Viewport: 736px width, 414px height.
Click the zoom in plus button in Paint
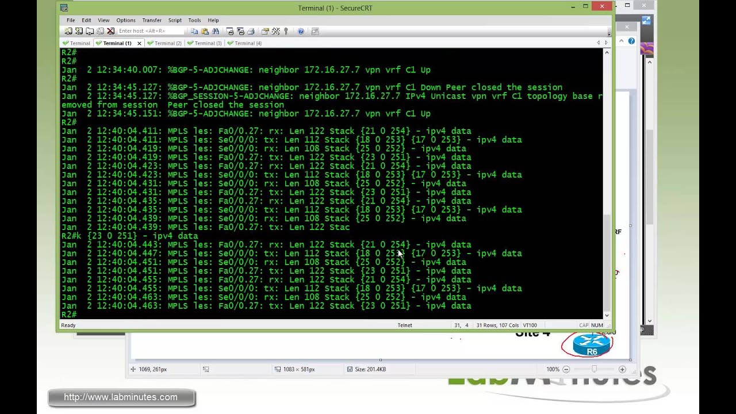(622, 369)
